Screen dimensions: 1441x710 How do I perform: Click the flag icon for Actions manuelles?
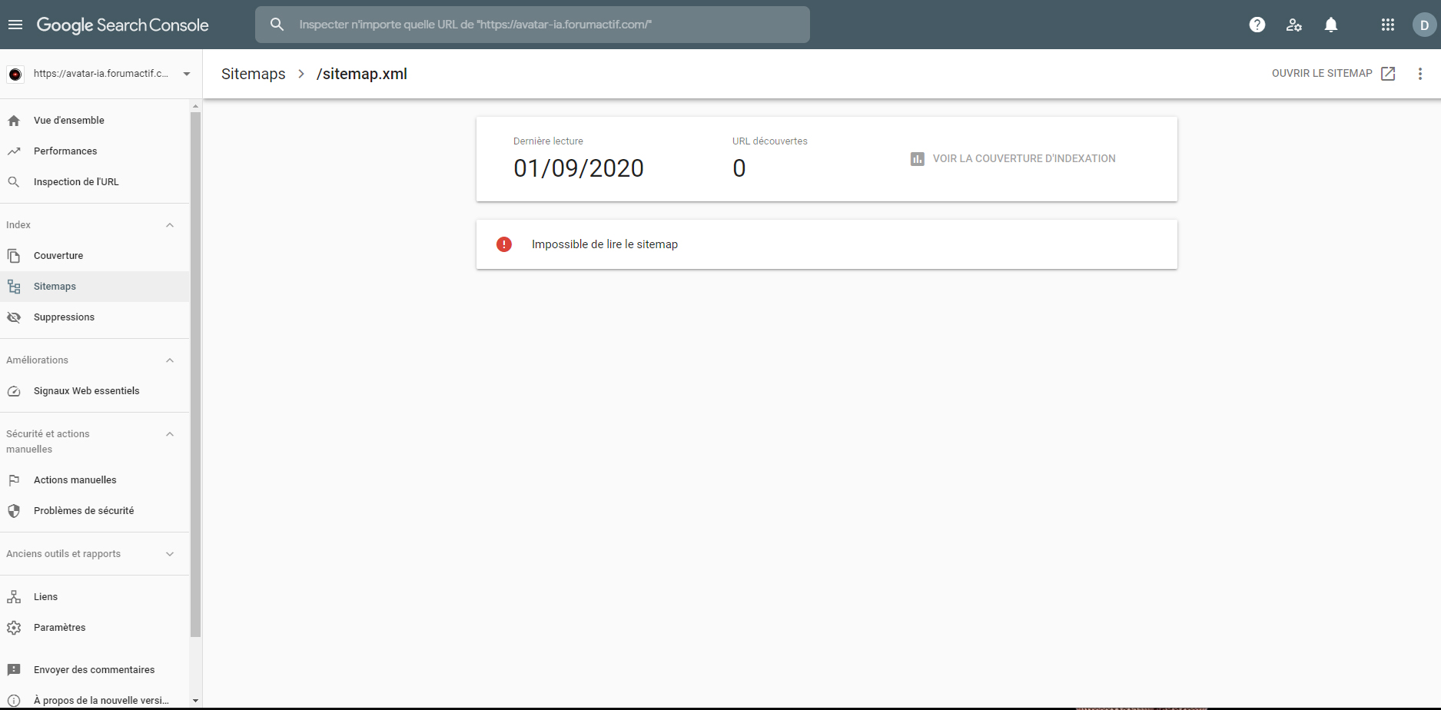tap(14, 480)
